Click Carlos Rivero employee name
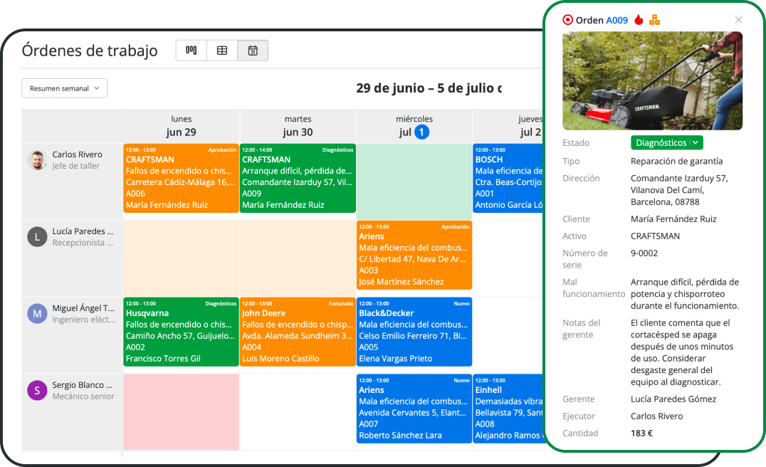The width and height of the screenshot is (766, 467). (77, 154)
